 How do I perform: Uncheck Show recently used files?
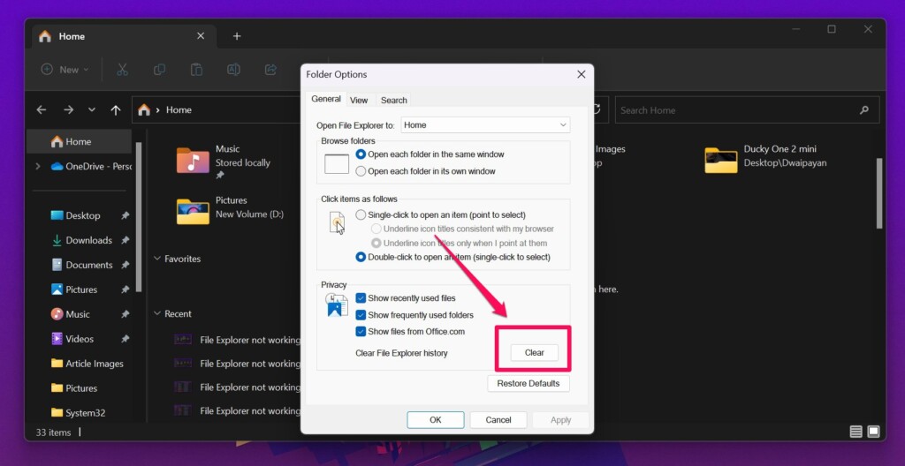[x=361, y=298]
